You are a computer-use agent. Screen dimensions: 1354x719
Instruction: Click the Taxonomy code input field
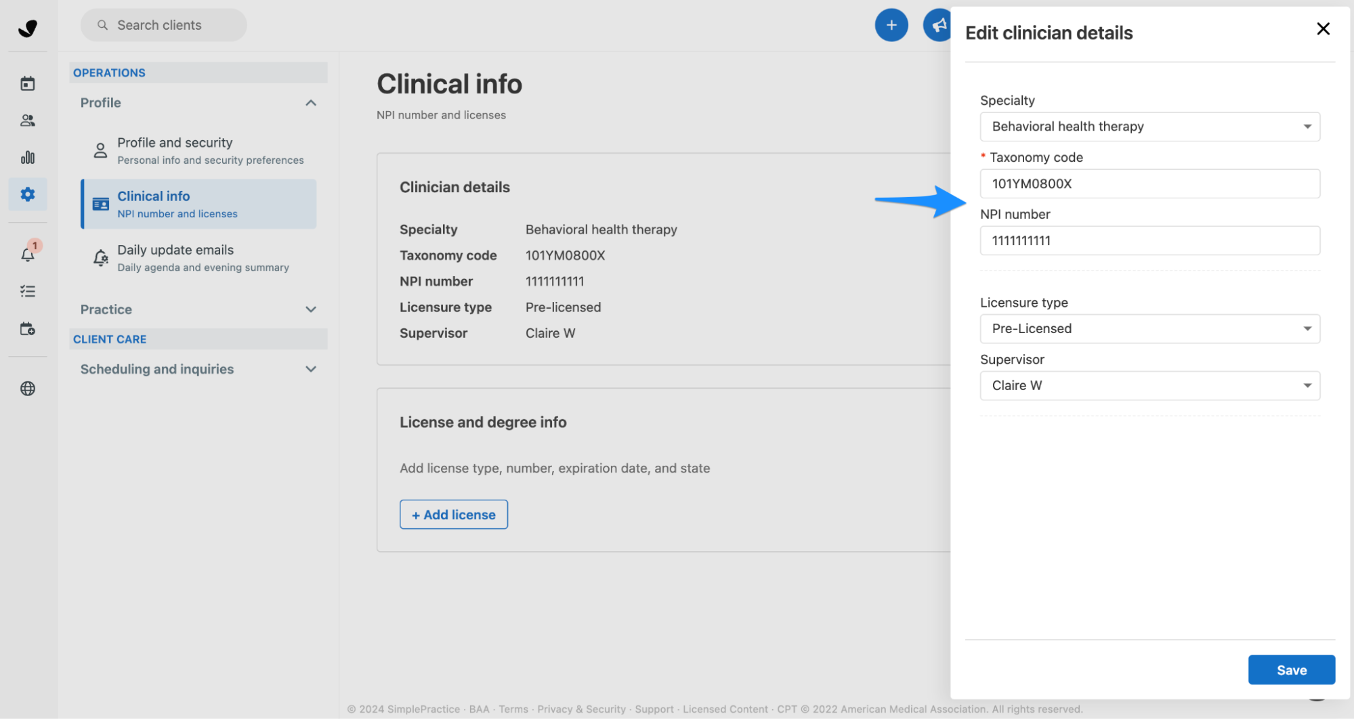1149,183
